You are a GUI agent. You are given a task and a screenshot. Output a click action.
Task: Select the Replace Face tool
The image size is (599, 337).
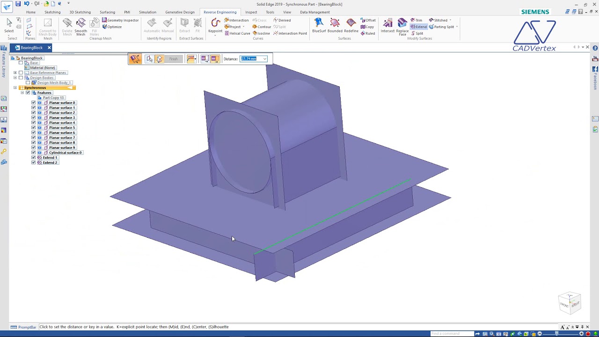click(402, 27)
